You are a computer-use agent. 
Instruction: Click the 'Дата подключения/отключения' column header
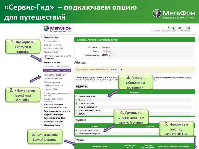(x=174, y=147)
